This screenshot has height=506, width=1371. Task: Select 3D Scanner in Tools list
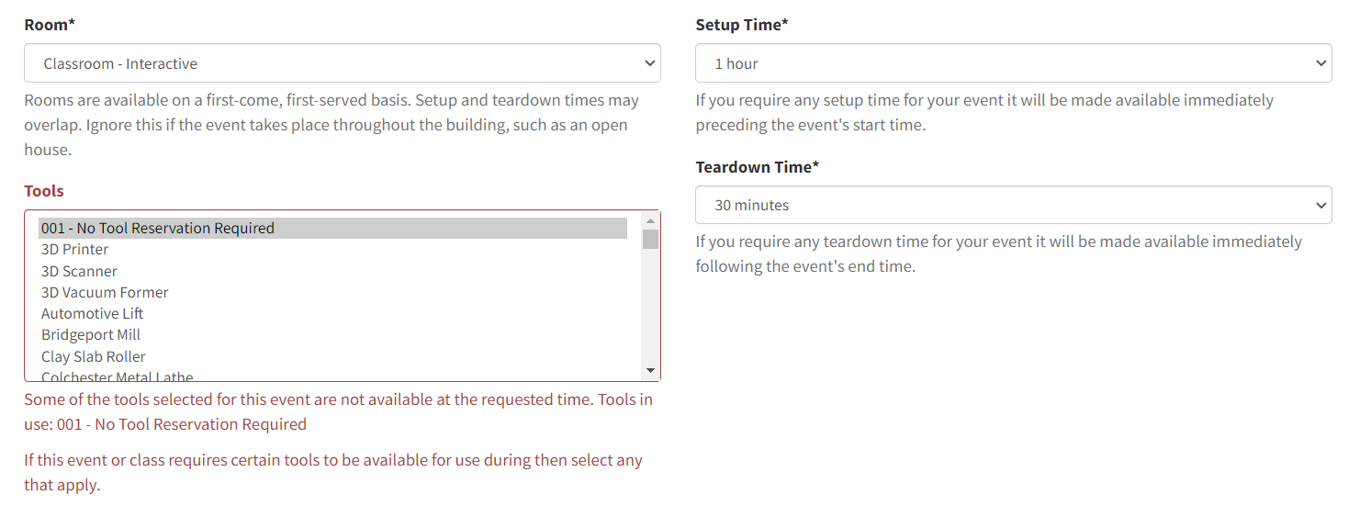click(x=332, y=271)
